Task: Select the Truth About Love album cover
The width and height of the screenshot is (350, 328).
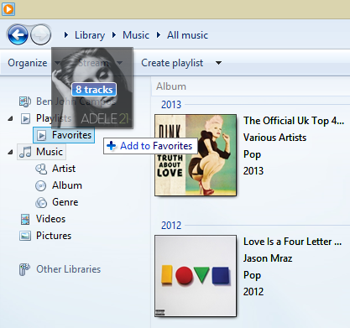Action: [x=196, y=155]
